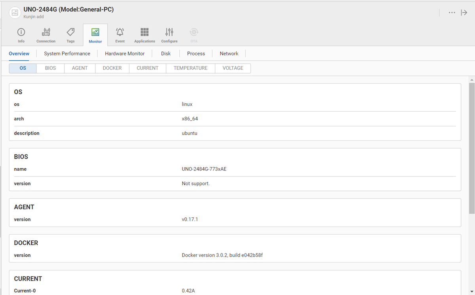Open the Disk tab

tap(166, 53)
